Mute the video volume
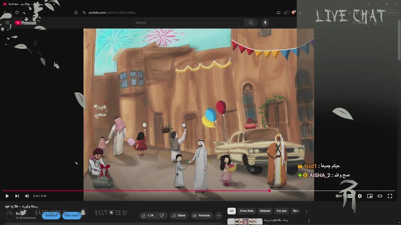The image size is (401, 225). click(27, 196)
